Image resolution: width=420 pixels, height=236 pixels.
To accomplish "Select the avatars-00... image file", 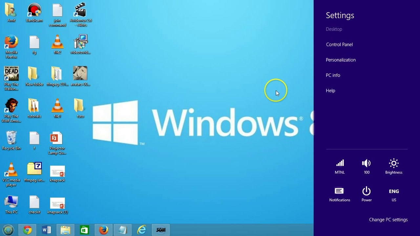I will pos(80,77).
